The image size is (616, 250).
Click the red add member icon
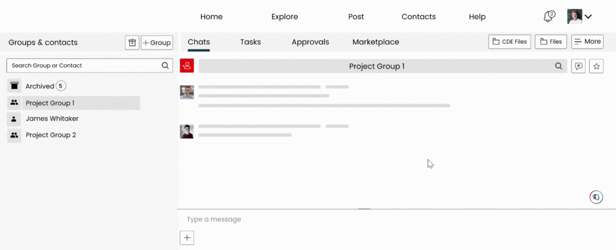click(187, 66)
